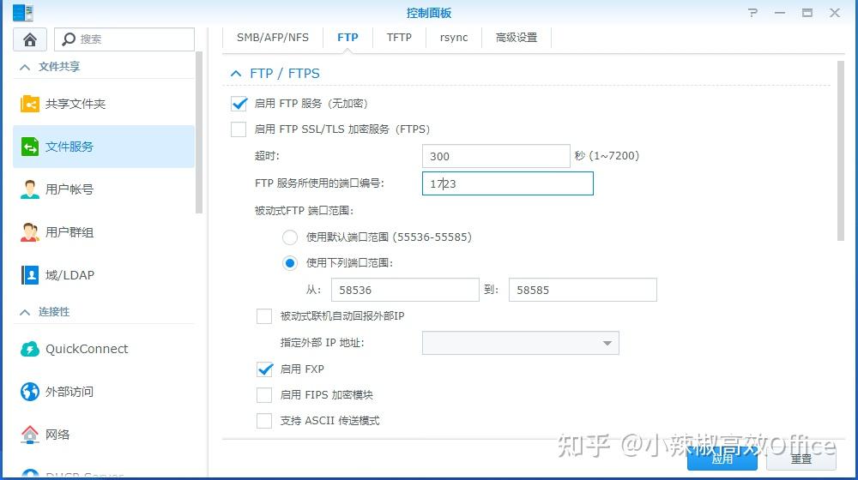Minimize the Control Panel window
The image size is (858, 480).
pos(780,13)
